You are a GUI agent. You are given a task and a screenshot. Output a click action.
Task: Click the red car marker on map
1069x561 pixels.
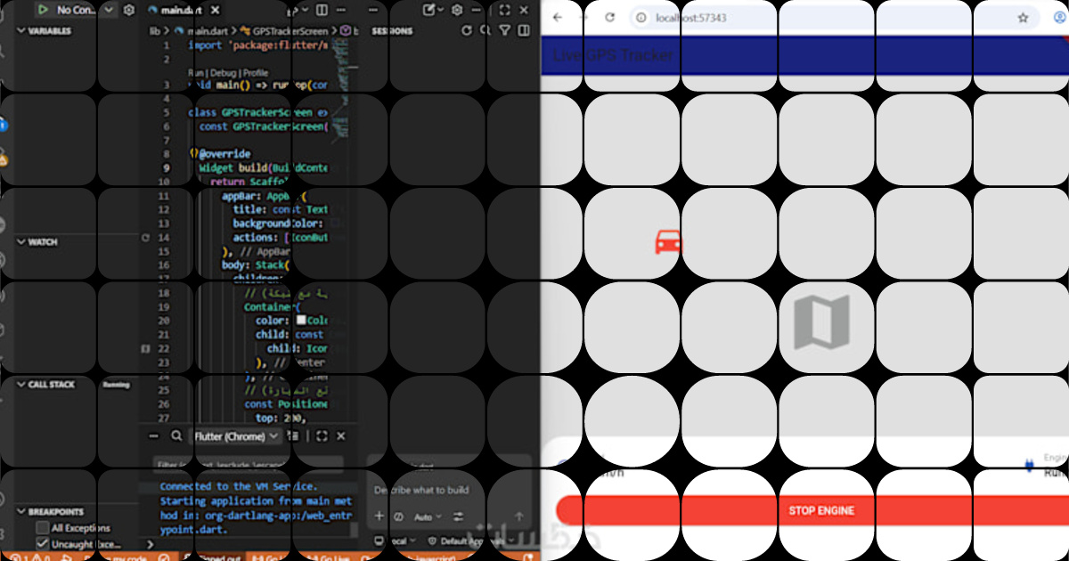click(x=668, y=241)
